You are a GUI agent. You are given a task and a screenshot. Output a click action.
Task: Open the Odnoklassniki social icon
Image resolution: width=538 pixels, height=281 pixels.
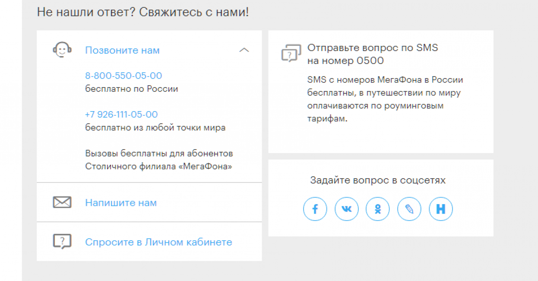click(378, 209)
